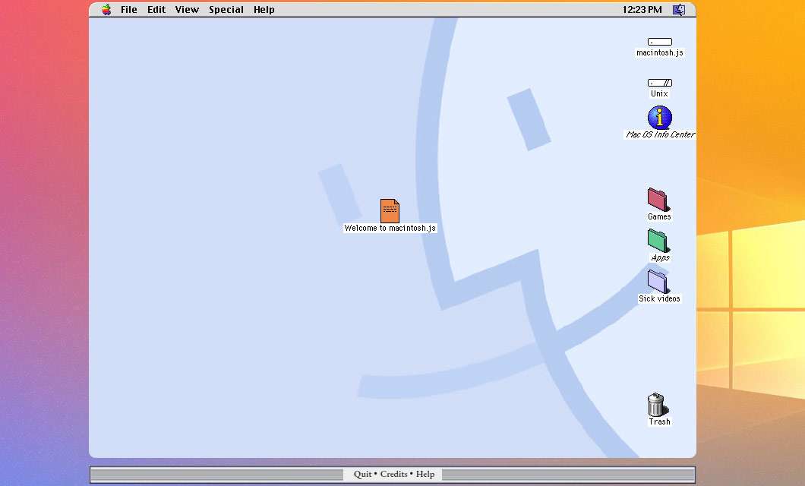
Task: Click the 'Apps' folder label
Action: pyautogui.click(x=660, y=257)
